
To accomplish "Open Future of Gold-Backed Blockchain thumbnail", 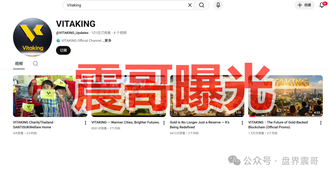I will coord(285,96).
